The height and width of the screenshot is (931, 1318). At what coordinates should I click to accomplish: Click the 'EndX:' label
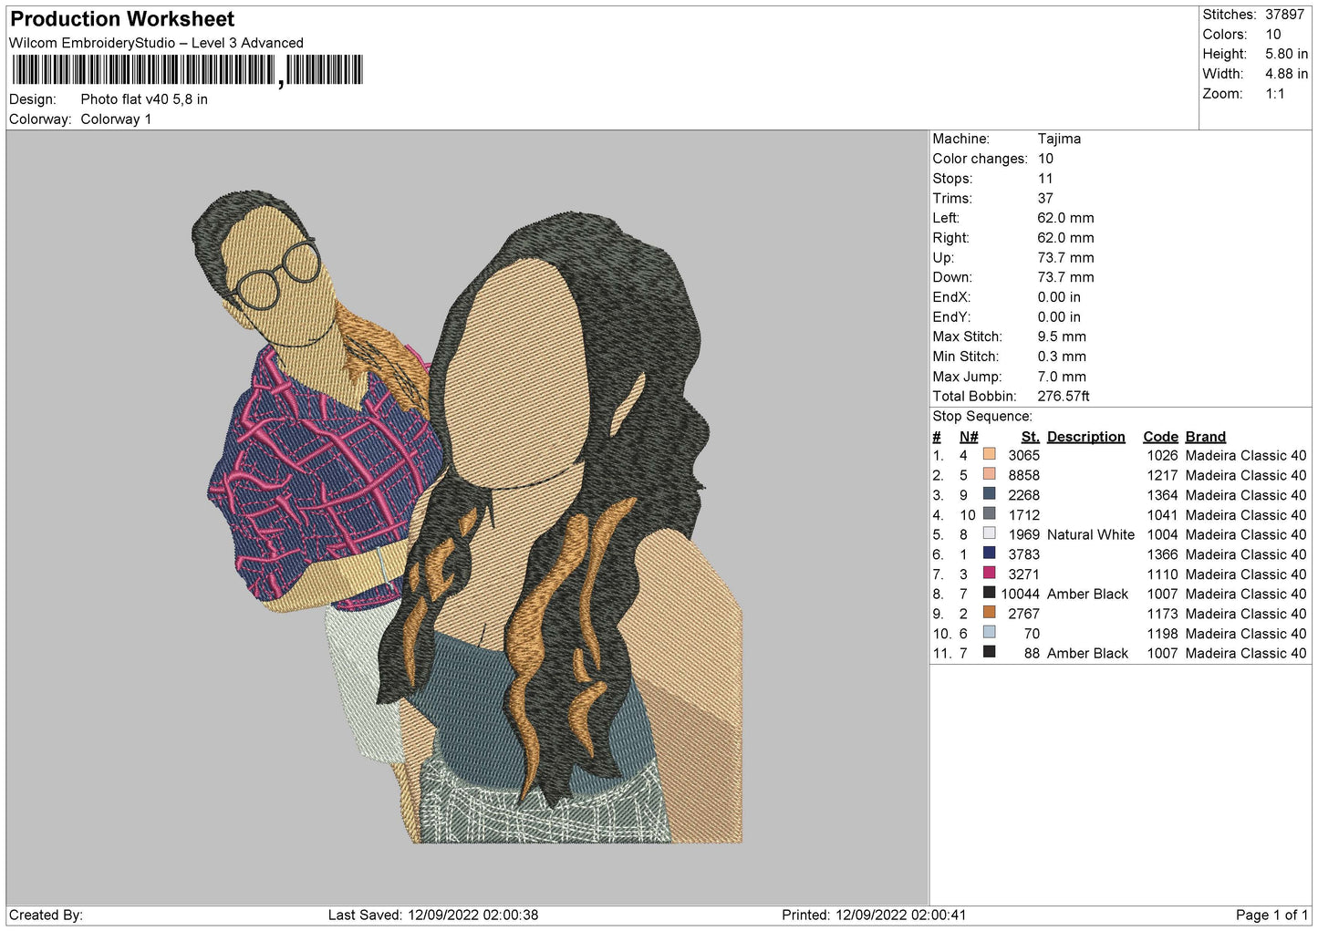click(951, 297)
